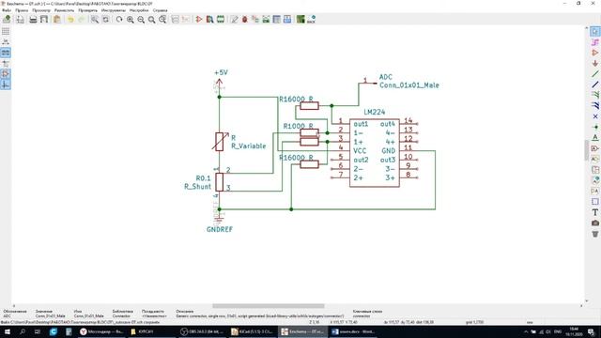
Task: Click the Zoom in magnifier icon
Action: click(131, 19)
